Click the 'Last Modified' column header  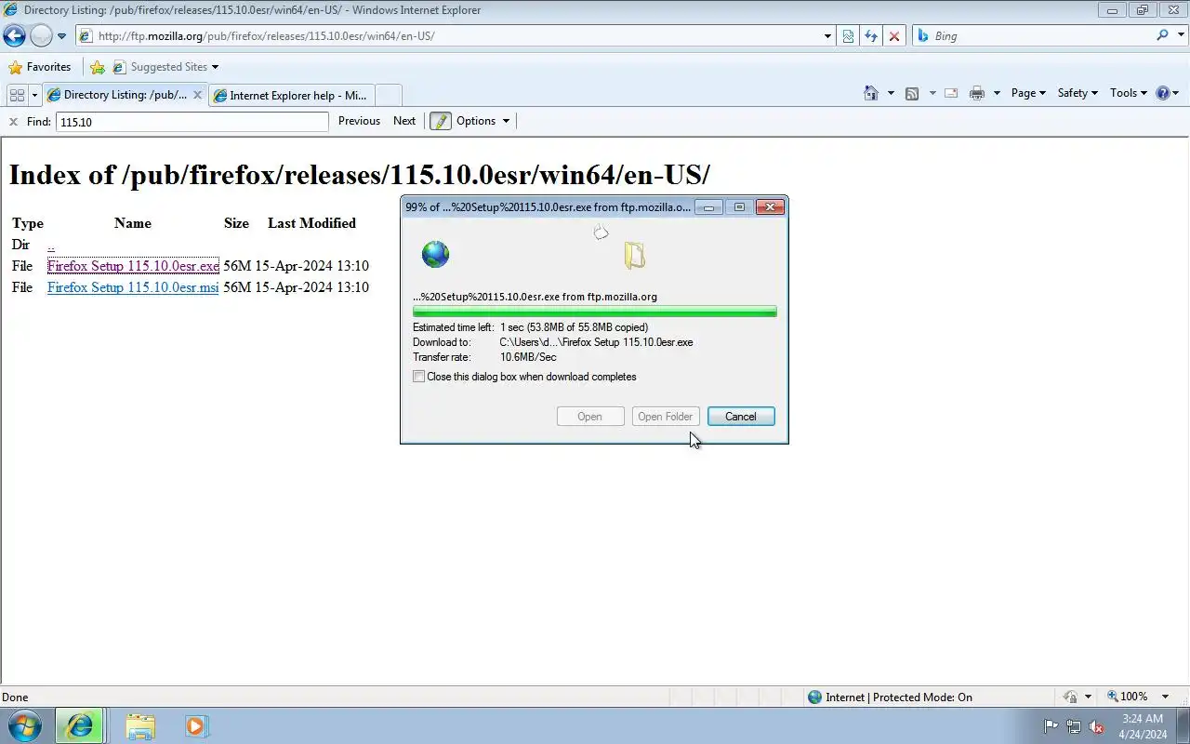311,223
